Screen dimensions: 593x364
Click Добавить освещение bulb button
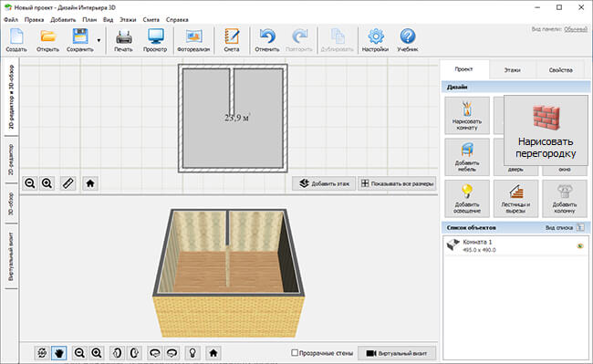pyautogui.click(x=467, y=199)
